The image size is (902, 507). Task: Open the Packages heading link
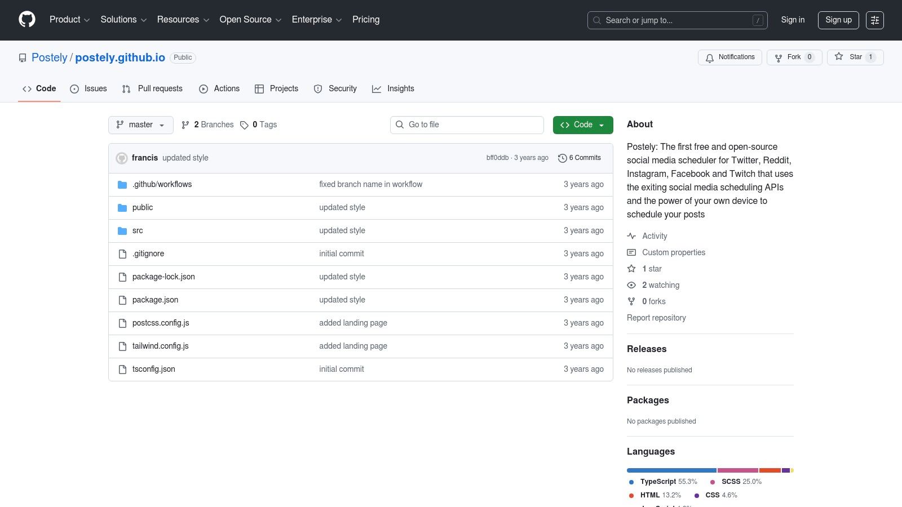pos(648,401)
